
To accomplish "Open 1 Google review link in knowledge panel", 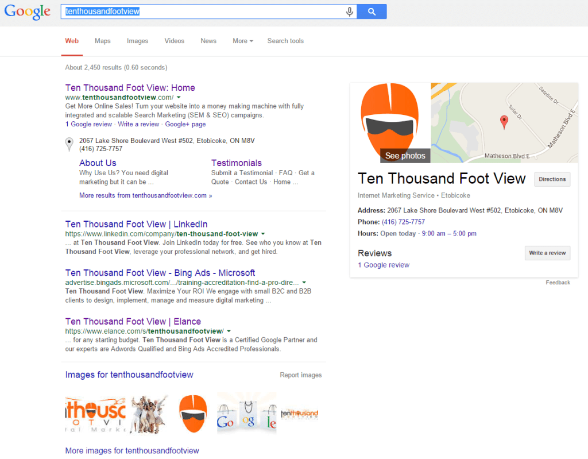I will click(x=384, y=265).
